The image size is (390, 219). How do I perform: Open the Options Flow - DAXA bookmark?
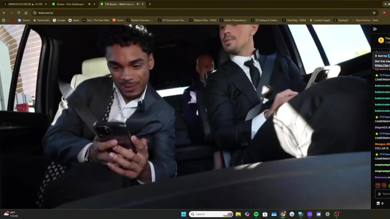coord(203,20)
